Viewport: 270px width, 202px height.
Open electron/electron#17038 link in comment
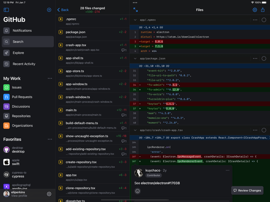(x=160, y=183)
